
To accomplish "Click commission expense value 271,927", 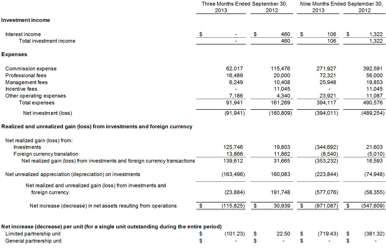I will click(x=326, y=69).
